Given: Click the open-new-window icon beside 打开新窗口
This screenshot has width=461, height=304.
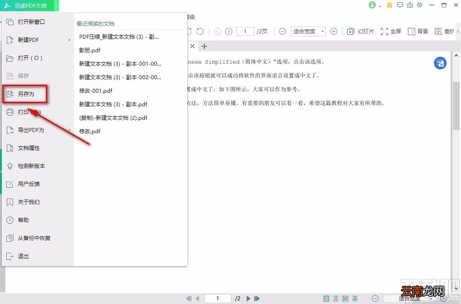Looking at the screenshot, I should 10,22.
